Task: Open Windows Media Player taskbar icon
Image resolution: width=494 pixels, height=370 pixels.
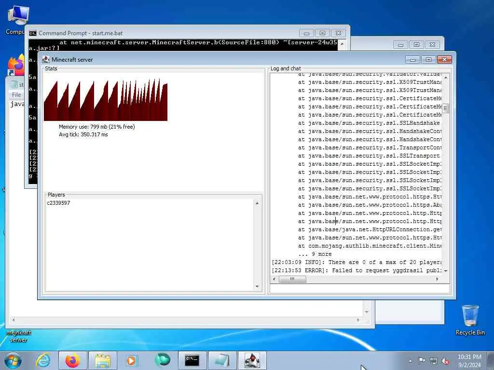Action: tap(132, 360)
